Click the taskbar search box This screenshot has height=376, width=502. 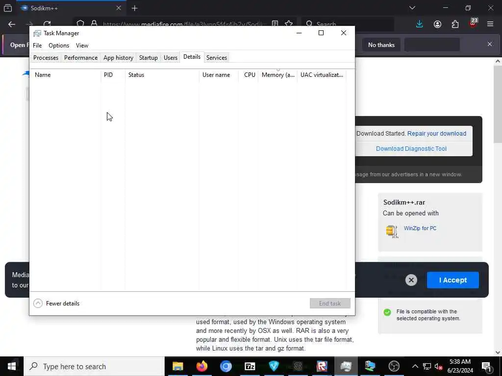coord(94,366)
